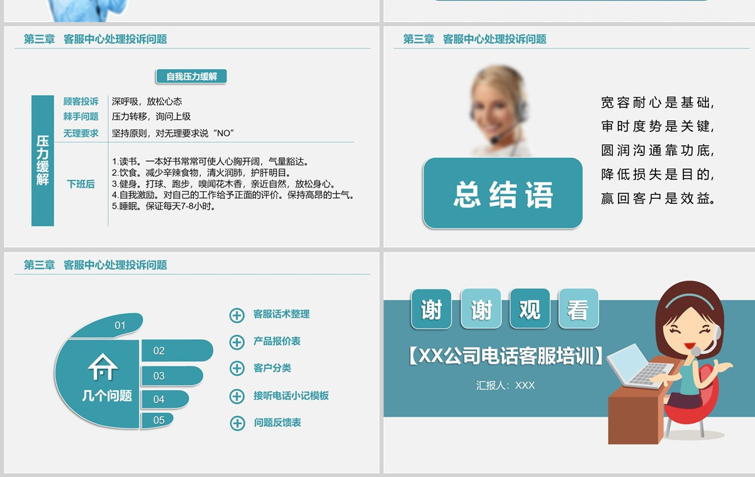The width and height of the screenshot is (755, 477).
Task: Click text 坚持原则，对无理要求说“NO”
Action: [173, 133]
